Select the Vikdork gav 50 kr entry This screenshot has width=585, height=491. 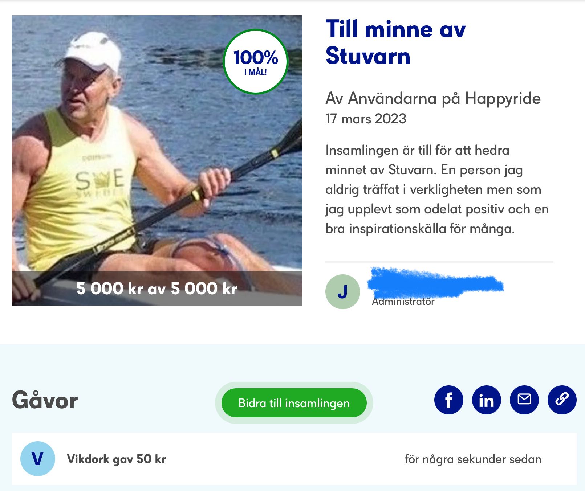294,459
